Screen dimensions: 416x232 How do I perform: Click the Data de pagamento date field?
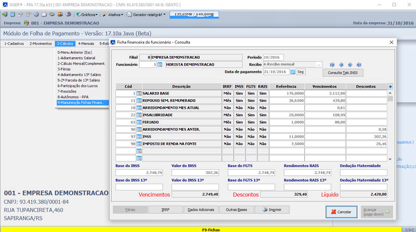point(276,72)
